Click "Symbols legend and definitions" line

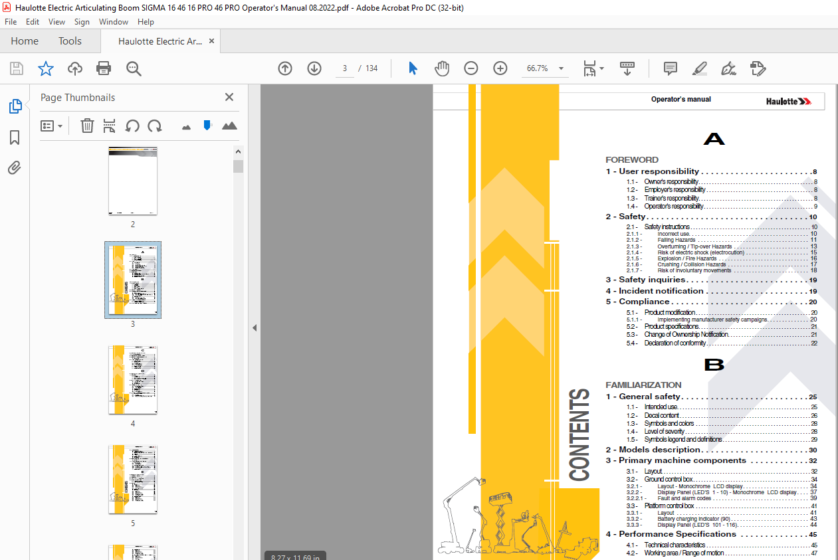click(722, 439)
